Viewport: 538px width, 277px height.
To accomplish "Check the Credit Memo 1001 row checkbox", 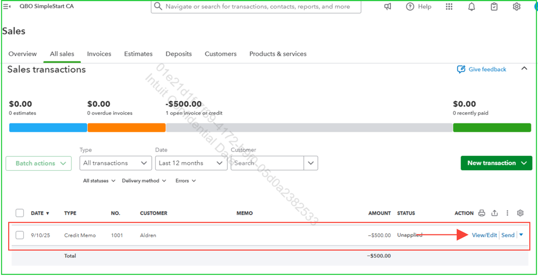I will [19, 235].
